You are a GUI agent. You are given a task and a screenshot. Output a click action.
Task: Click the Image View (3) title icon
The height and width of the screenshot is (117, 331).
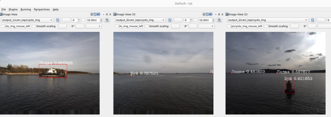[x=115, y=14]
